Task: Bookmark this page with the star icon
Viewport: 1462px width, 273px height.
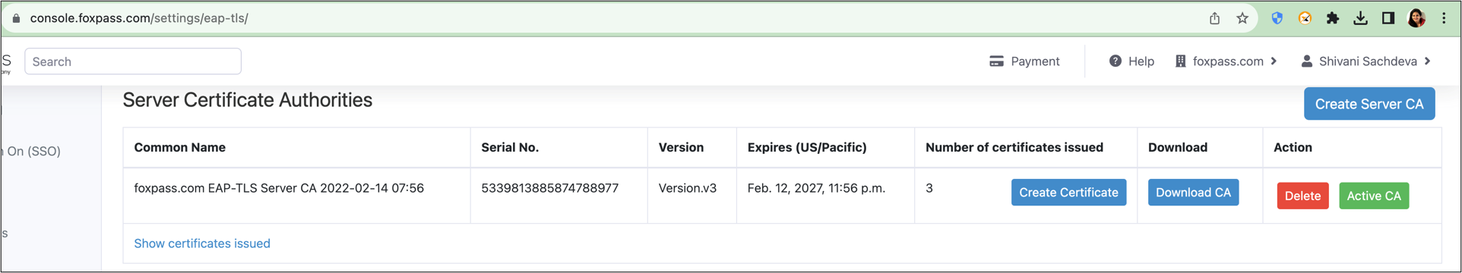Action: tap(1242, 18)
